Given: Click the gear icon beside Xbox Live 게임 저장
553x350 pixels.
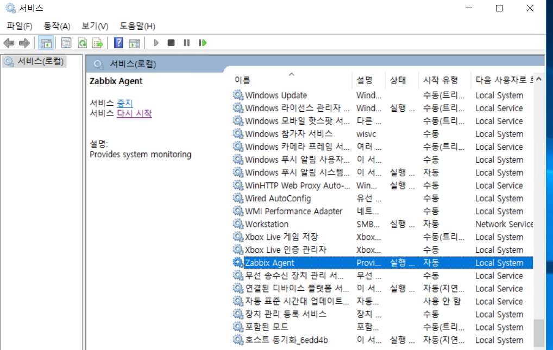Looking at the screenshot, I should [238, 237].
